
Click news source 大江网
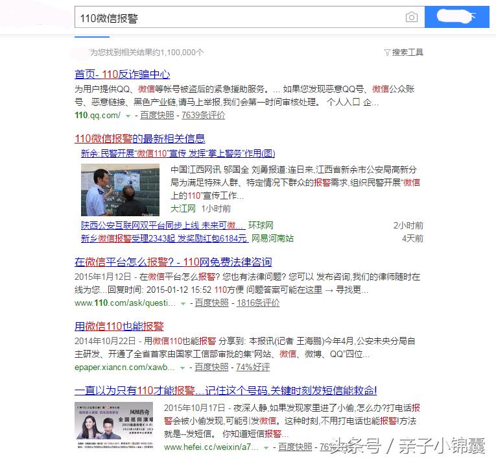pyautogui.click(x=183, y=209)
